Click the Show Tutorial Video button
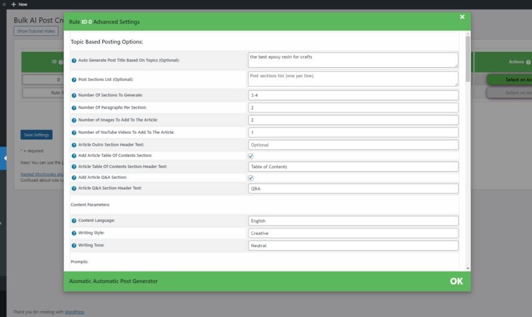532x317 pixels. coord(36,31)
